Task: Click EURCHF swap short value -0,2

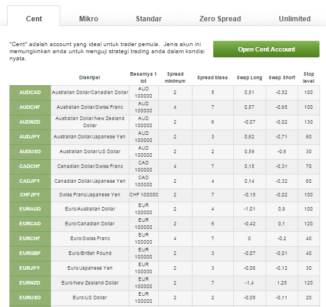Action: click(x=282, y=238)
